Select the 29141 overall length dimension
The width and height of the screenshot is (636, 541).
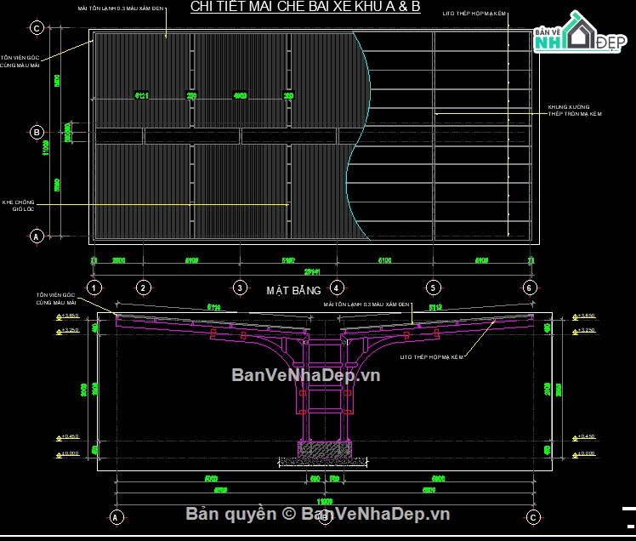point(312,272)
